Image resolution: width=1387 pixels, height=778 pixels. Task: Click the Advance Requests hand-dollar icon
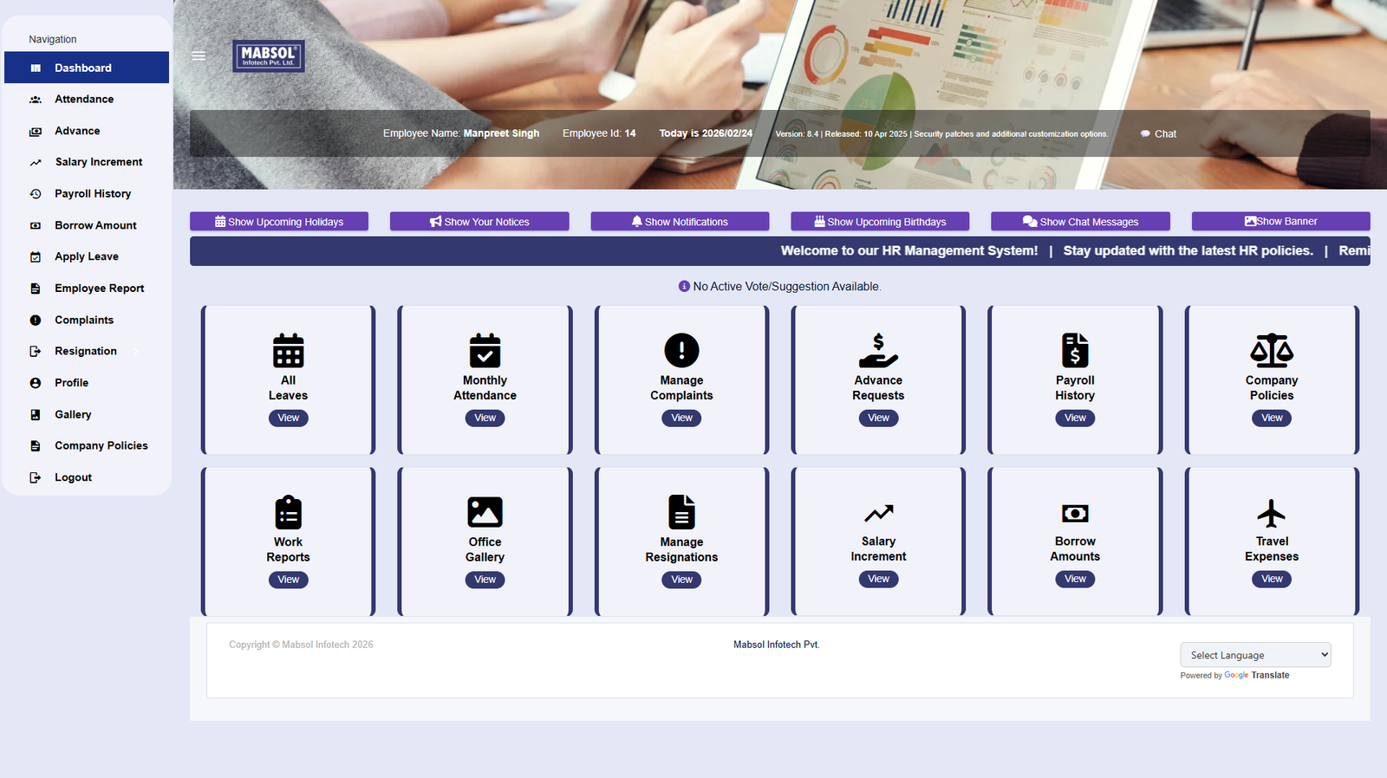coord(878,351)
